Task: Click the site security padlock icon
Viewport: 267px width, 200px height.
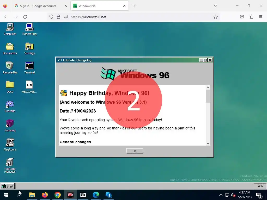Action: coord(59,17)
